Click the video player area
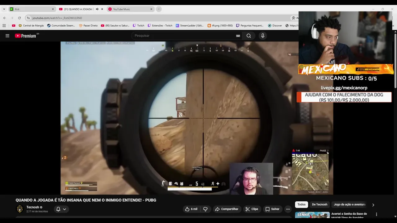The height and width of the screenshot is (223, 397). pos(197,118)
